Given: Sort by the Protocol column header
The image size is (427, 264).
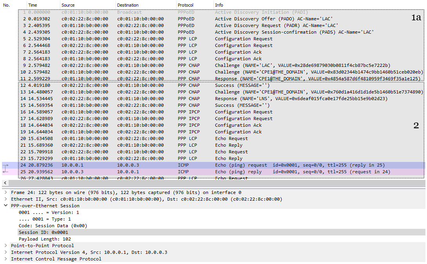Looking at the screenshot, I should [185, 5].
